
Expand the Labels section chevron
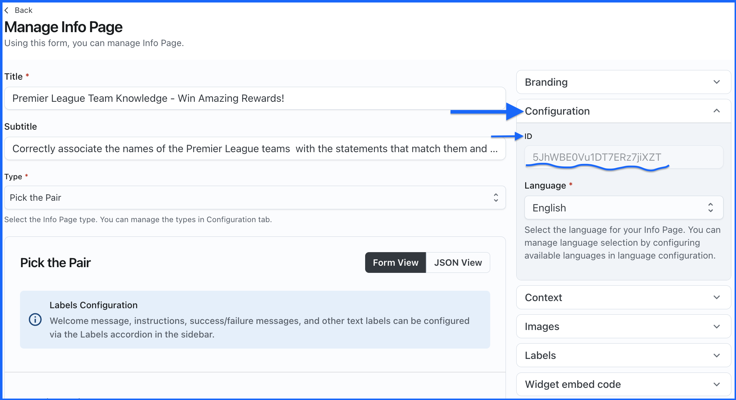click(x=716, y=355)
